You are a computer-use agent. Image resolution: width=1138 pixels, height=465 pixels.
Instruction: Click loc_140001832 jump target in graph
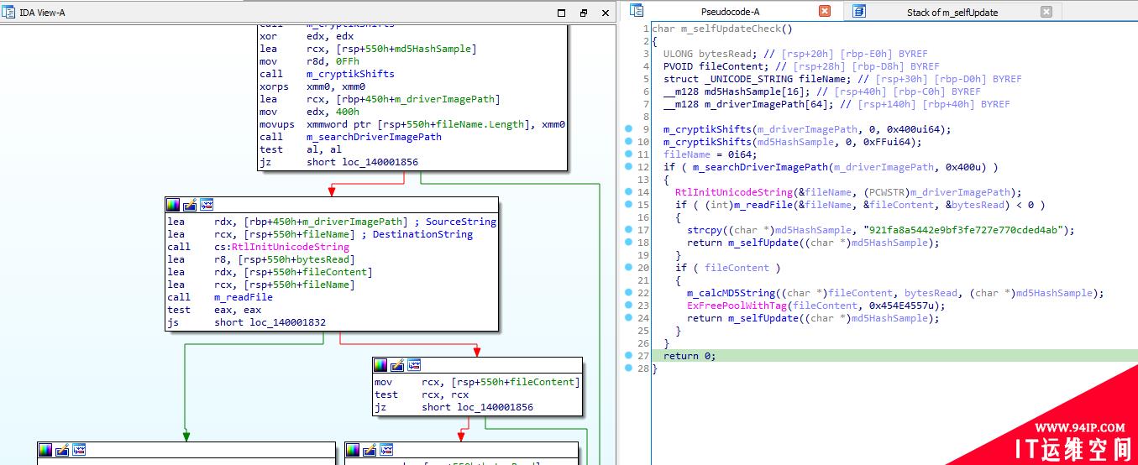[288, 322]
